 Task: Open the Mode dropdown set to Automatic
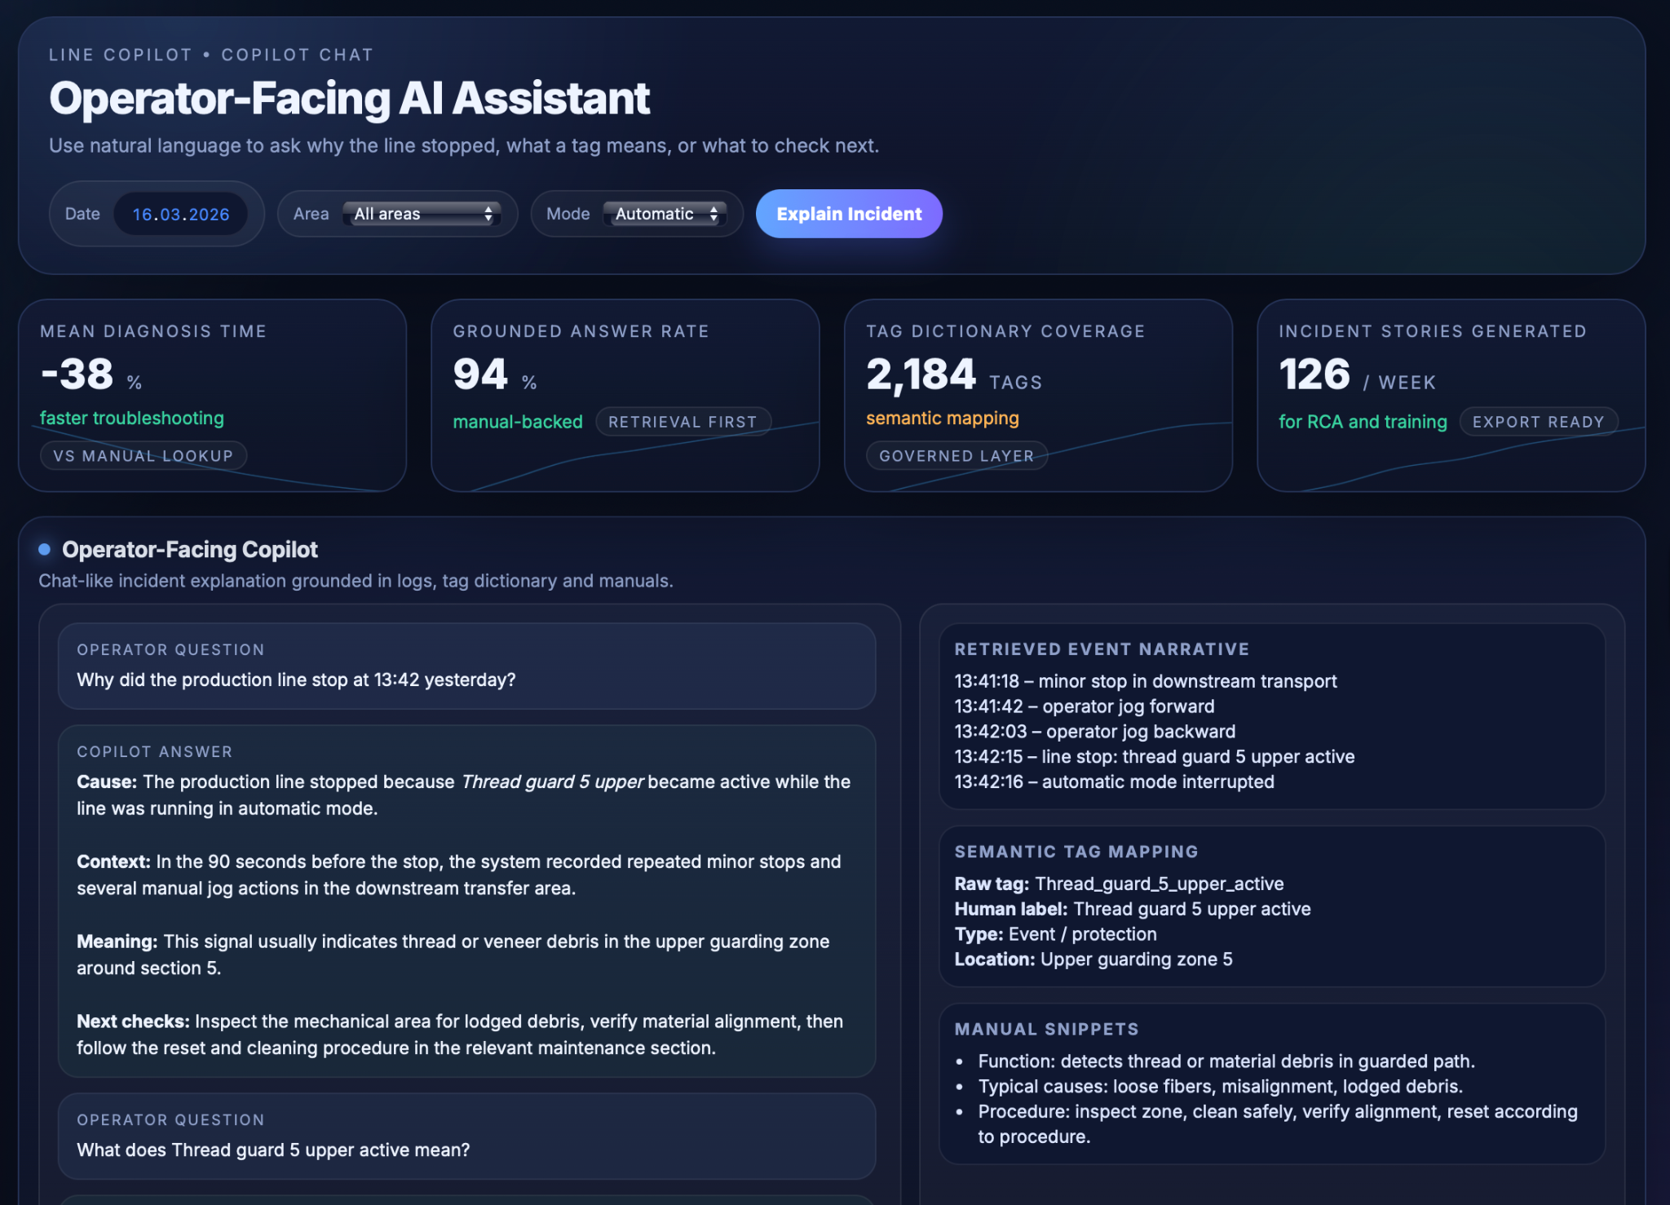pos(664,214)
